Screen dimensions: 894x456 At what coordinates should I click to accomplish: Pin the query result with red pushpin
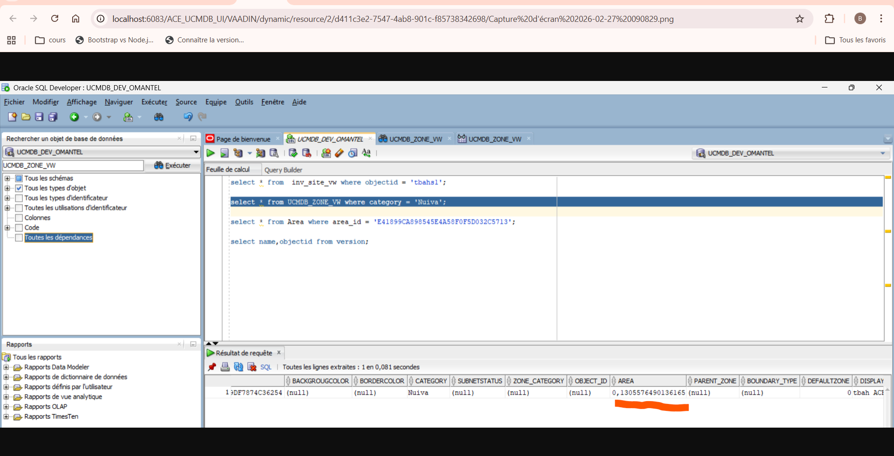coord(212,367)
